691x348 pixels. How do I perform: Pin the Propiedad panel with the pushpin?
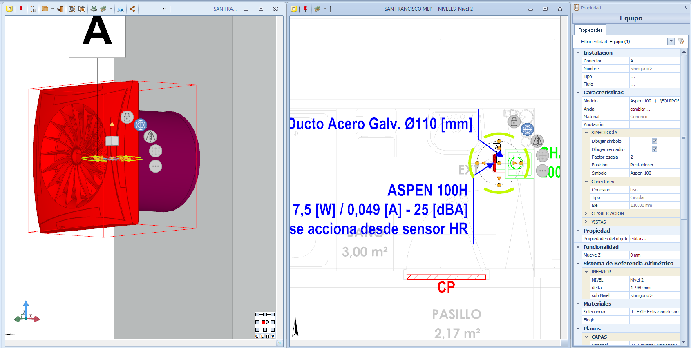click(x=686, y=7)
